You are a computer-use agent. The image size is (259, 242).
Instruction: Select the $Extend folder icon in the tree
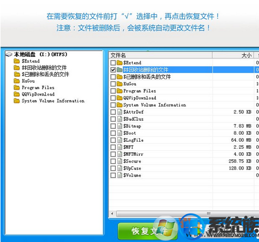tap(17, 61)
